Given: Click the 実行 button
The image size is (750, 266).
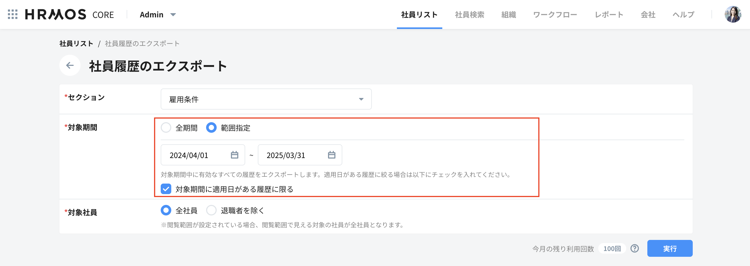Looking at the screenshot, I should pyautogui.click(x=670, y=248).
